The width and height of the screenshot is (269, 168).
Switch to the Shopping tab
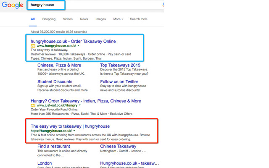pos(49,19)
